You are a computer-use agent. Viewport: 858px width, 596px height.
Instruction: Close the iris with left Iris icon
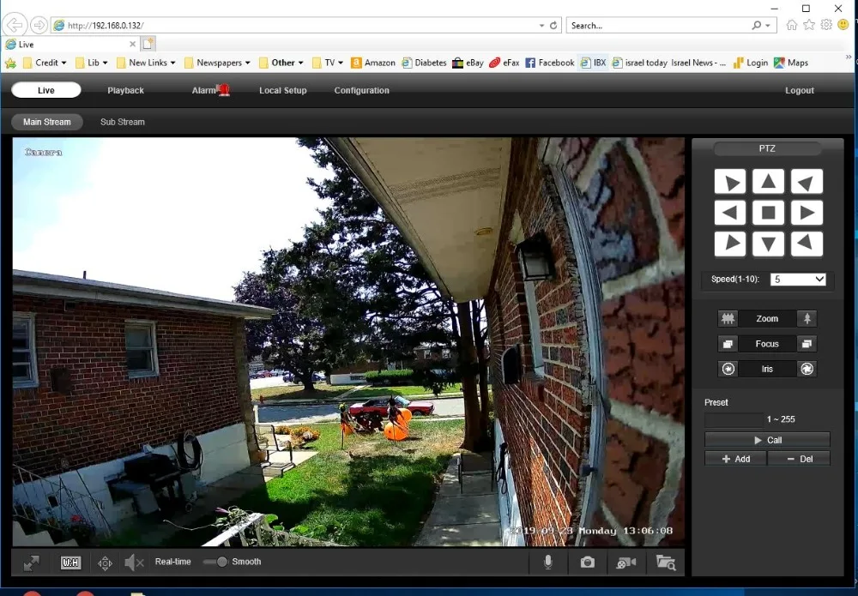(728, 369)
